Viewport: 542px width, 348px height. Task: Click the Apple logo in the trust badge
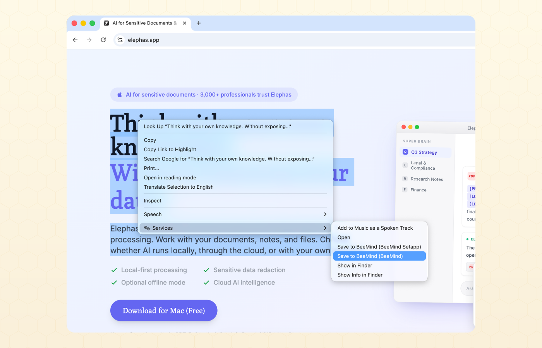pos(120,95)
